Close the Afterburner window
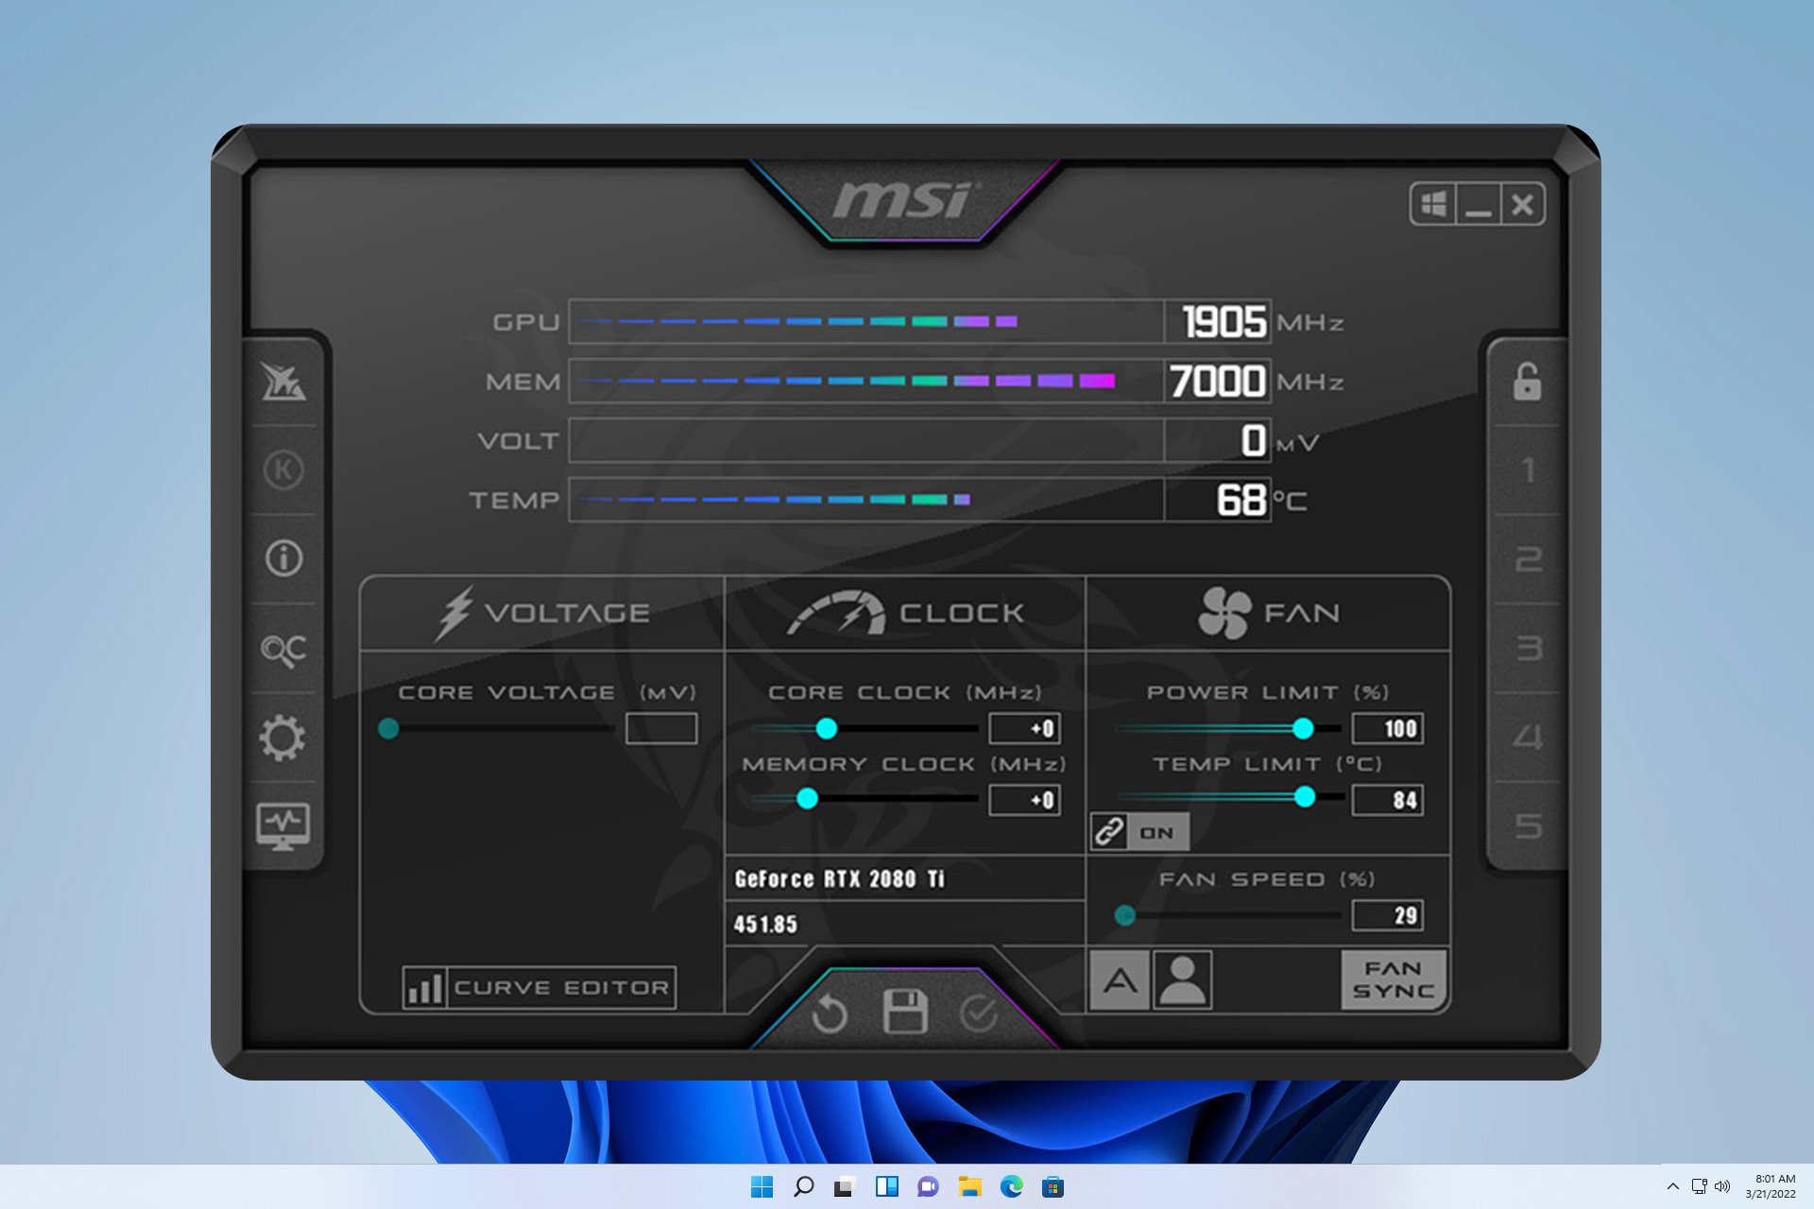Screen dimensions: 1814x1209 click(1522, 204)
